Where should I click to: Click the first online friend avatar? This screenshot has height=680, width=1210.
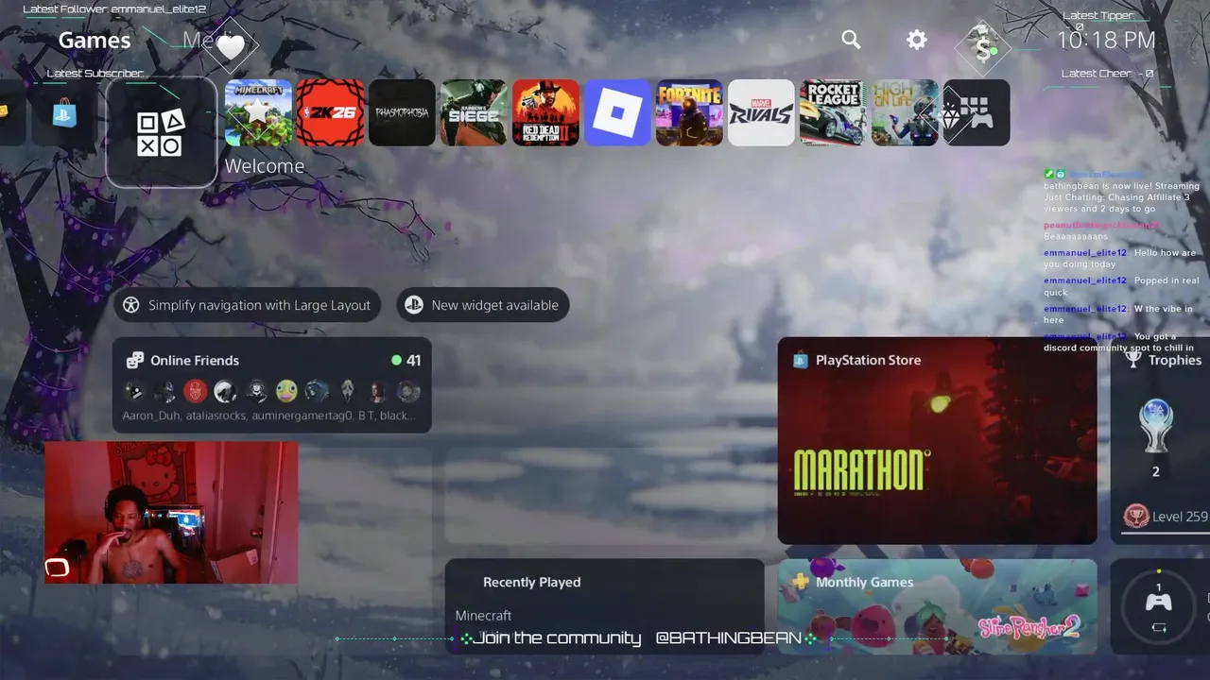click(135, 391)
